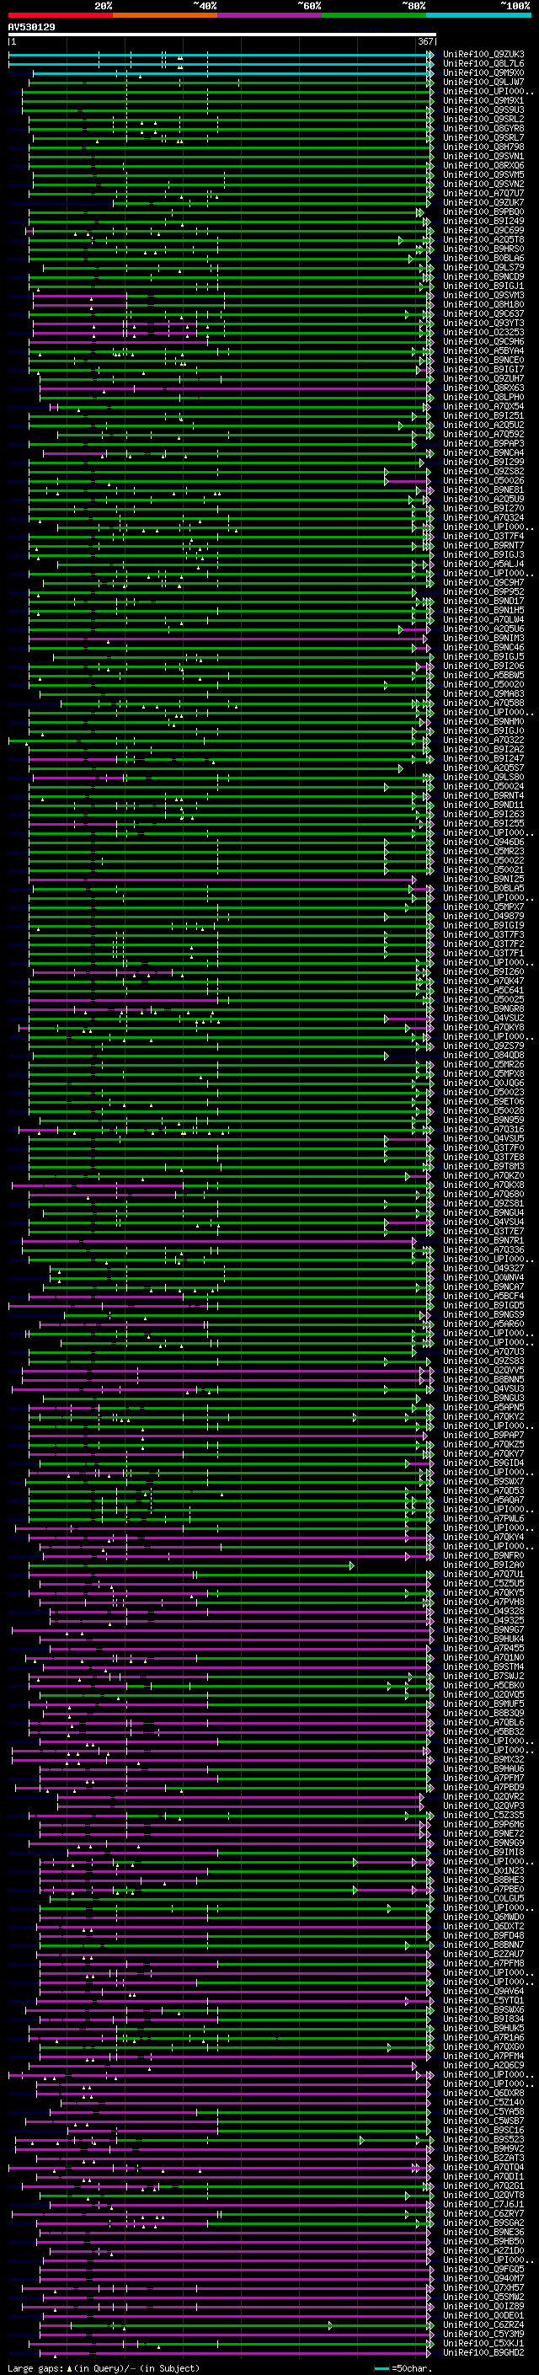
Task: Select UniRef100_C5WSB7 label
Action: 483,2121
